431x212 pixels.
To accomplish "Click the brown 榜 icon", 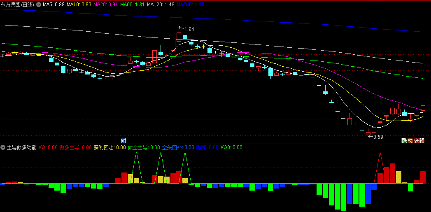I will [410, 140].
